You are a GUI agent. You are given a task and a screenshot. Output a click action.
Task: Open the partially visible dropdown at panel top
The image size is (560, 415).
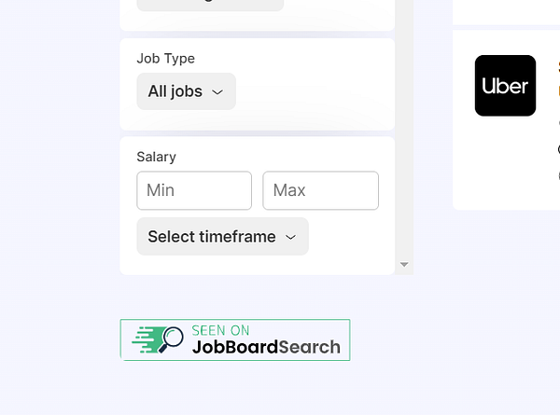tap(210, 4)
